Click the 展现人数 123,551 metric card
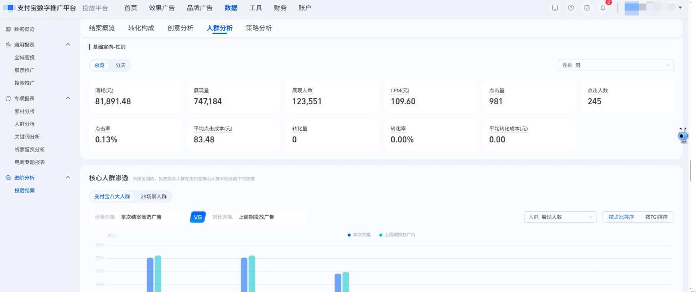 332,96
